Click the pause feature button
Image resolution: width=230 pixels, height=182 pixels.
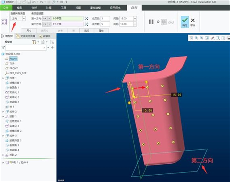[151, 22]
